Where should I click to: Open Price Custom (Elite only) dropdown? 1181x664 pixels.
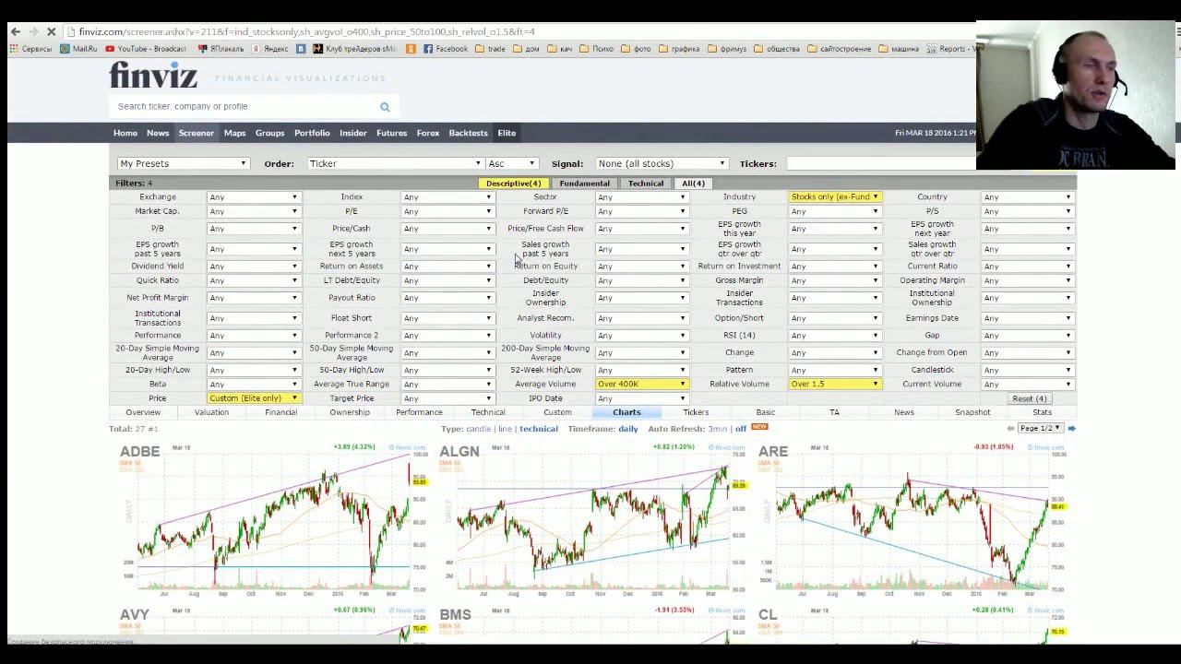click(x=253, y=398)
